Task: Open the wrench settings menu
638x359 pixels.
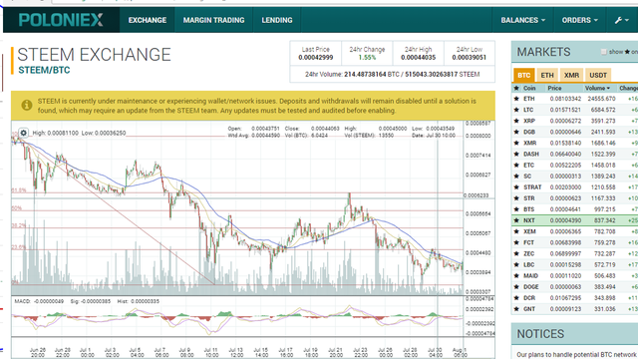Action: (621, 20)
